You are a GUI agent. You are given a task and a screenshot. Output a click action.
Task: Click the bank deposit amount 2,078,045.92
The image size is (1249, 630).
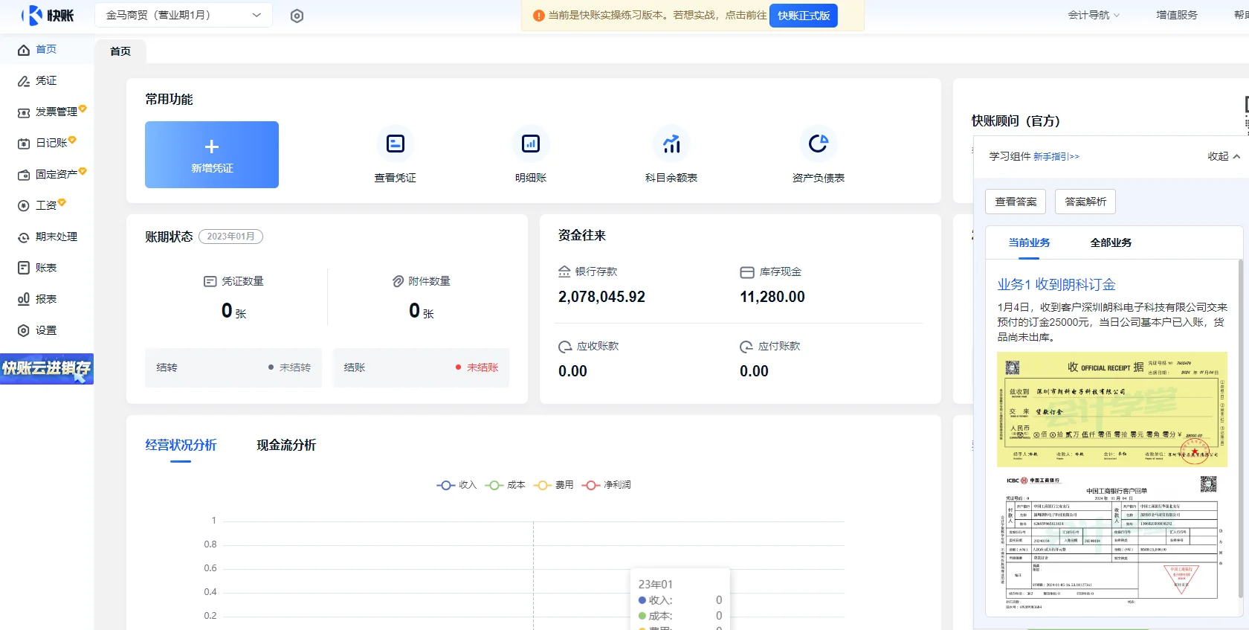(601, 297)
